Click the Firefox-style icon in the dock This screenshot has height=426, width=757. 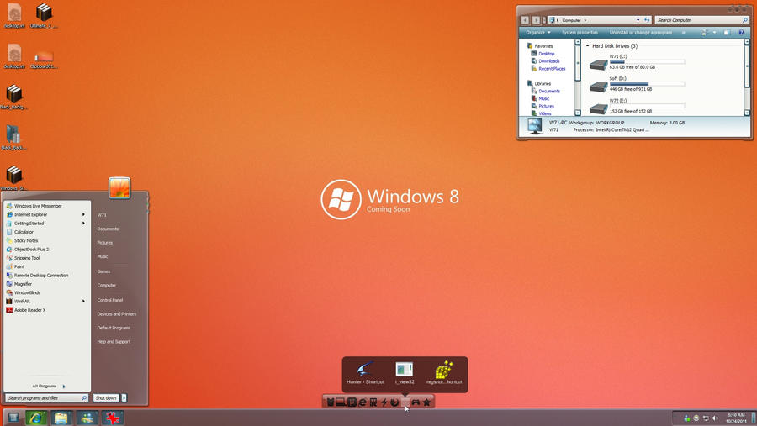394,402
